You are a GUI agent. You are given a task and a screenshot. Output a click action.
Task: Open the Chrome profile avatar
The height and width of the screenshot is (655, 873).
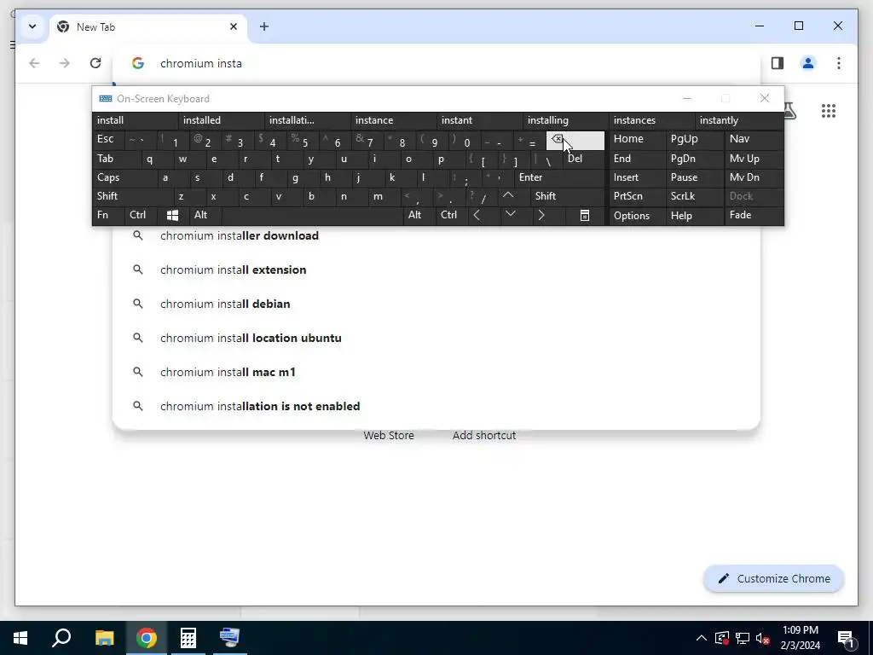tap(808, 63)
